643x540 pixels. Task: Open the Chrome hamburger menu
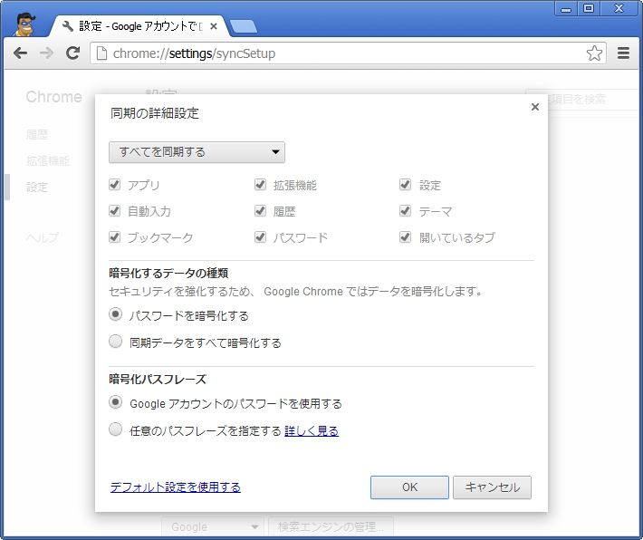(x=623, y=53)
